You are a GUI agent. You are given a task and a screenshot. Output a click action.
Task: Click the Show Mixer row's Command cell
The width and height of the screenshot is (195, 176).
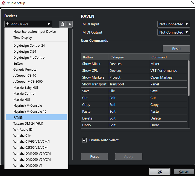[x=169, y=64]
